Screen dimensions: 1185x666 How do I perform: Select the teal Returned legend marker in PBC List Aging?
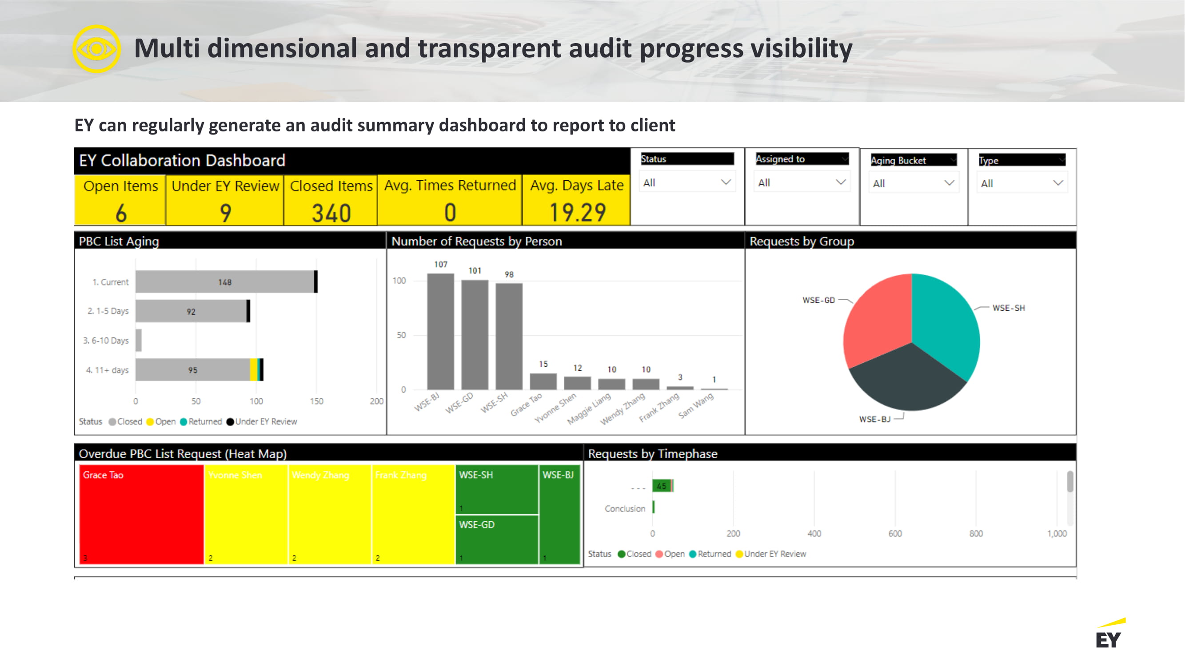click(184, 422)
